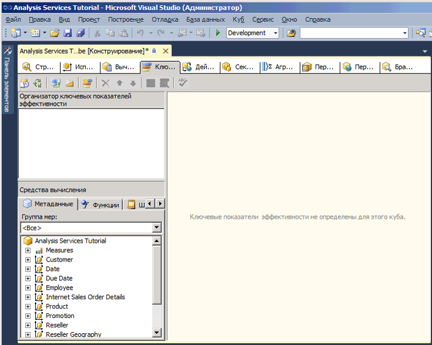Click the Move Down arrow icon
The width and height of the screenshot is (432, 345).
(133, 83)
